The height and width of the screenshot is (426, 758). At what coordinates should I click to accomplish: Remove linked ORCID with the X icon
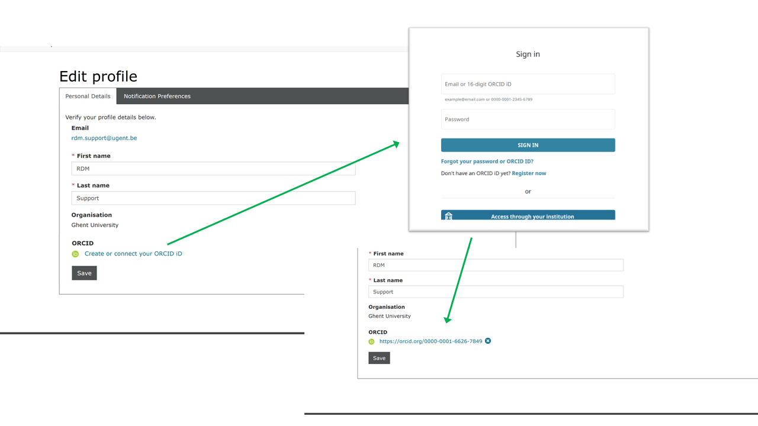click(488, 341)
